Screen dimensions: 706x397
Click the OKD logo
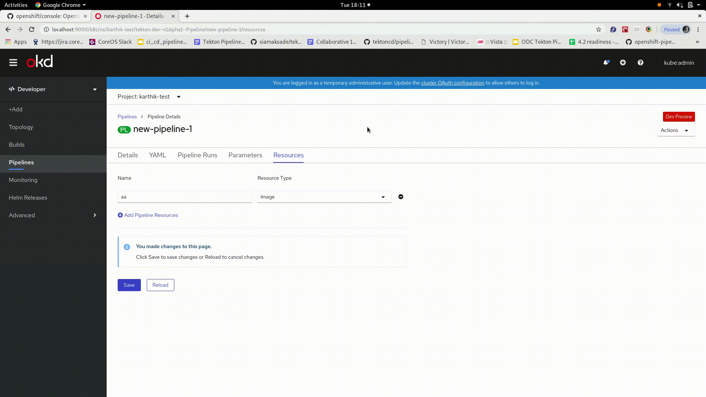(40, 62)
